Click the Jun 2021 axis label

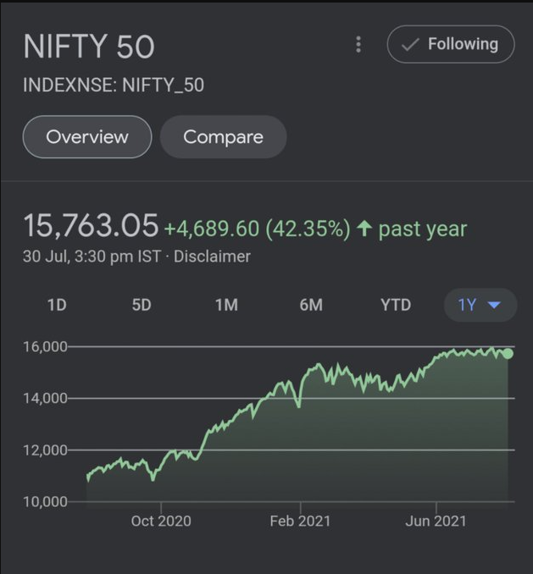436,521
